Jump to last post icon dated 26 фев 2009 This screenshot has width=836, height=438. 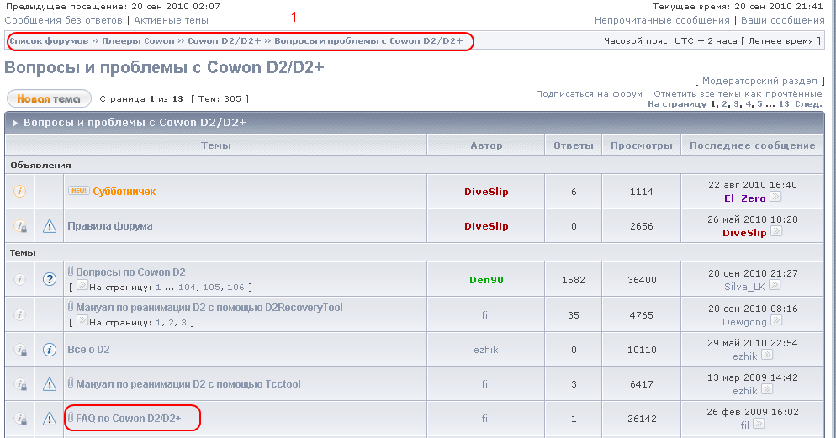click(x=759, y=424)
